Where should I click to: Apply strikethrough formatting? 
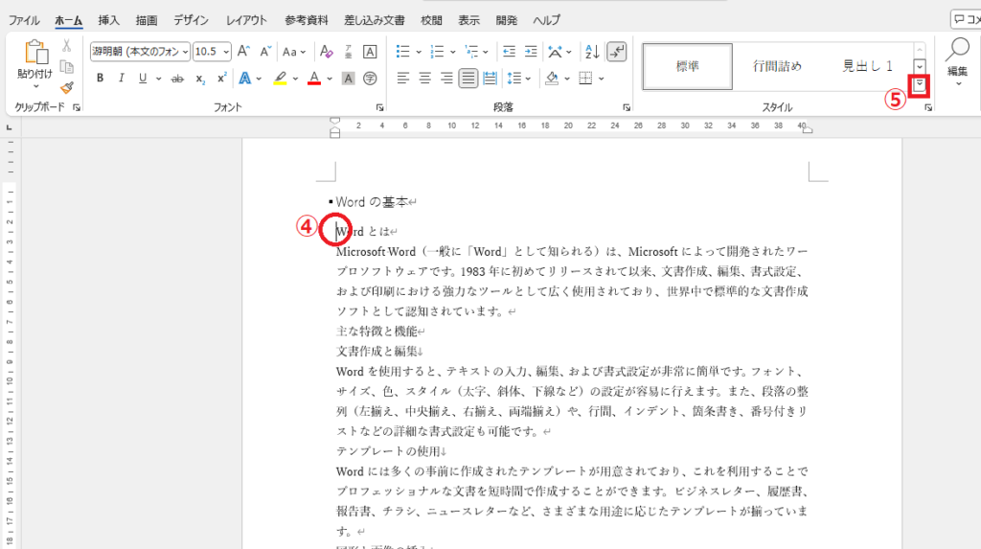[177, 79]
